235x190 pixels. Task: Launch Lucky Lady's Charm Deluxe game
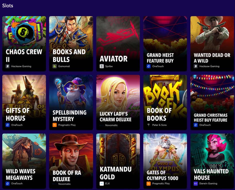point(118,102)
